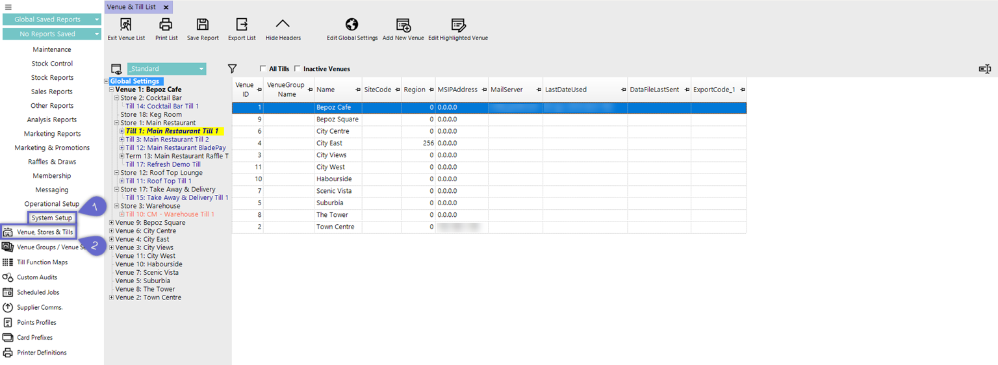Collapse Venue 1: Bepoz Cafe node

point(112,90)
